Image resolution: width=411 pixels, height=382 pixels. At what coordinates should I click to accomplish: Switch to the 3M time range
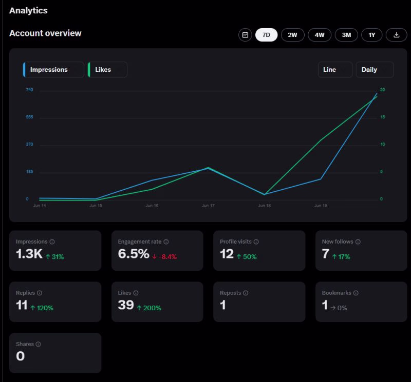coord(346,35)
